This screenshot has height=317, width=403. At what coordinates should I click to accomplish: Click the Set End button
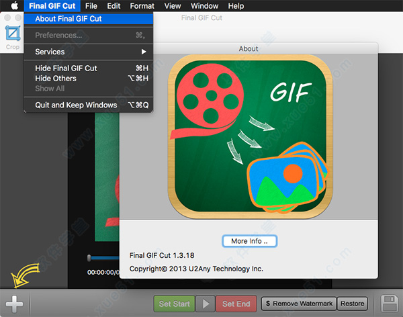click(236, 304)
